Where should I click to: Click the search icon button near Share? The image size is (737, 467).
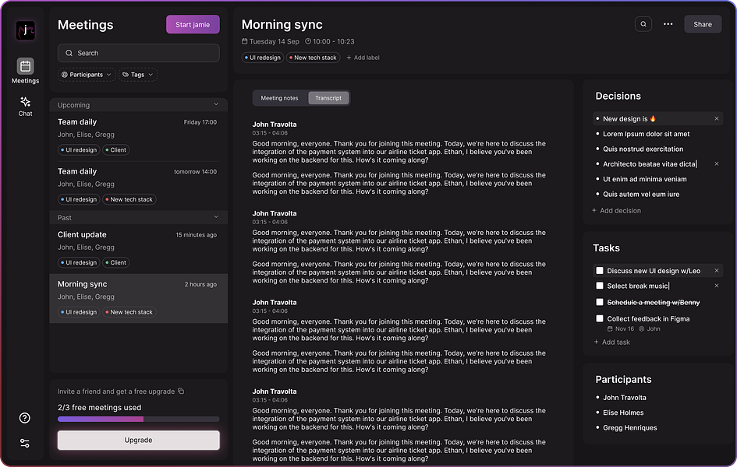643,24
